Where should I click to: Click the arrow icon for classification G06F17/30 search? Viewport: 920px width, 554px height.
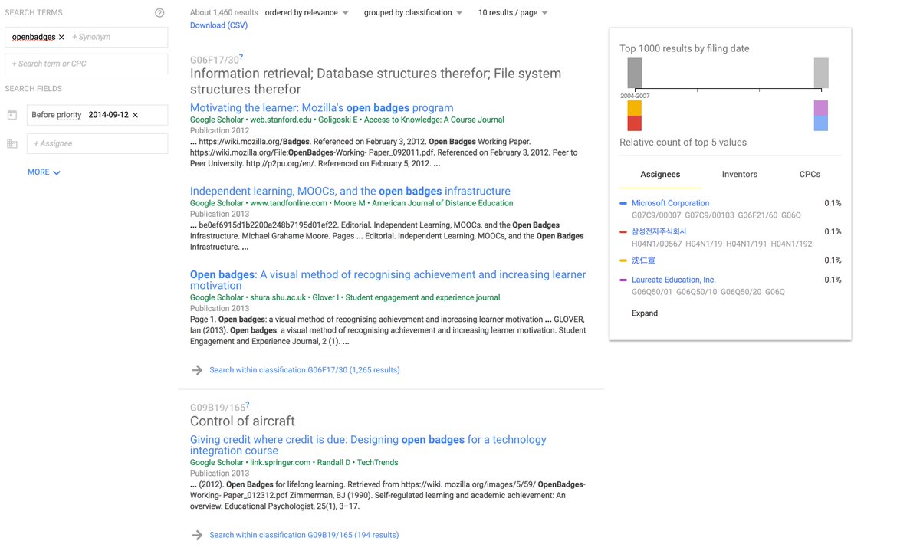pos(197,370)
